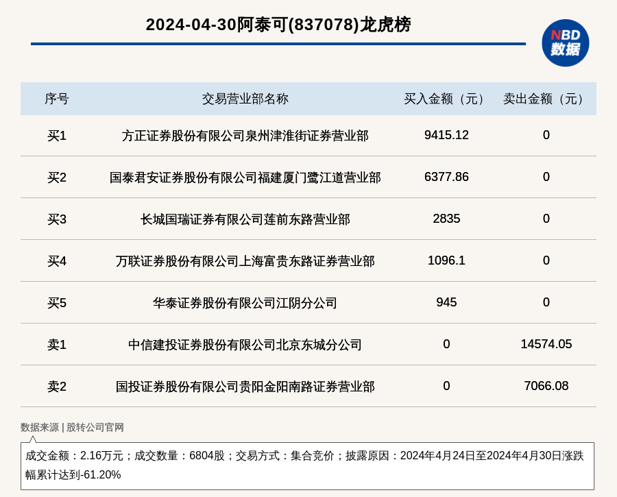Click the sell amount 0 in 买3 row
Image resolution: width=617 pixels, height=497 pixels.
pyautogui.click(x=546, y=219)
